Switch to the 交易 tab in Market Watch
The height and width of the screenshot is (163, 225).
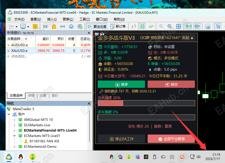click(x=43, y=96)
